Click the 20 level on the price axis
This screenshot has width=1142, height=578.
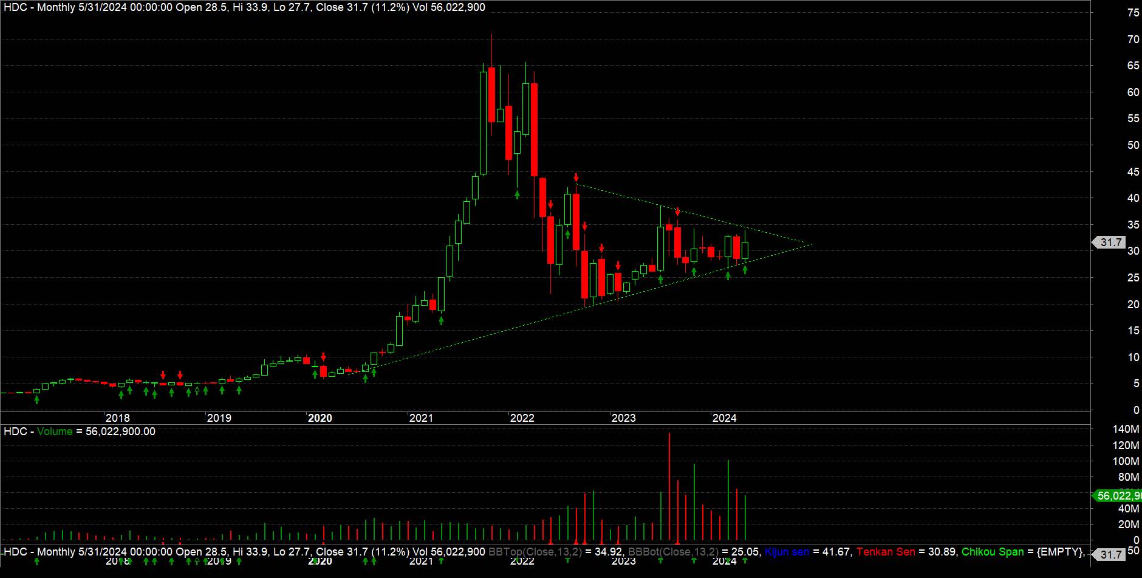1133,304
